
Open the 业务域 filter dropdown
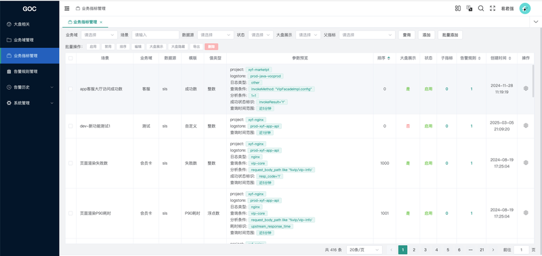99,35
